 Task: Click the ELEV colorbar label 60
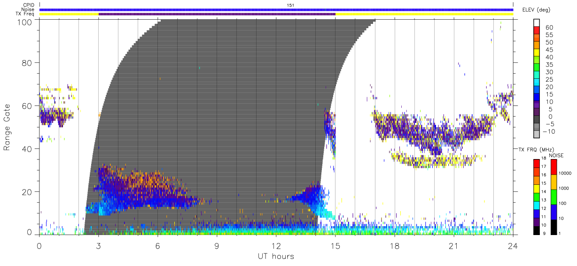coord(549,28)
